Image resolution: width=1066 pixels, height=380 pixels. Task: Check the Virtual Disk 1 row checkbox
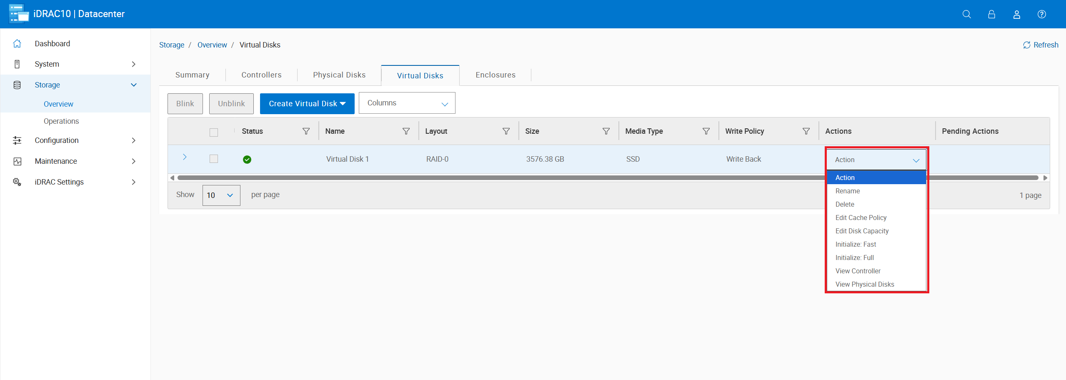click(214, 159)
